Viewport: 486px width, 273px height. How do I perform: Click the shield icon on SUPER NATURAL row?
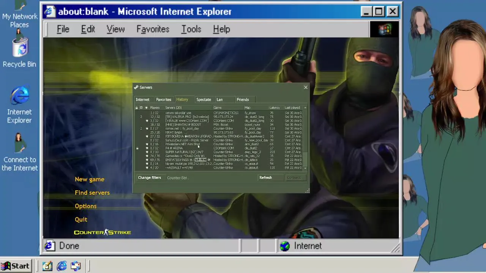(x=147, y=152)
